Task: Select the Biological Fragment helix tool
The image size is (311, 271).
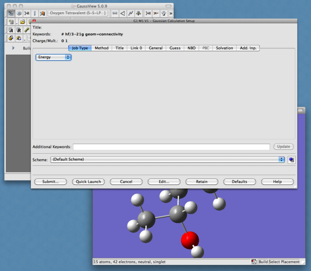Action: (35, 13)
